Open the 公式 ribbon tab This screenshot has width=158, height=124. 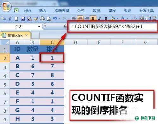click(x=81, y=11)
